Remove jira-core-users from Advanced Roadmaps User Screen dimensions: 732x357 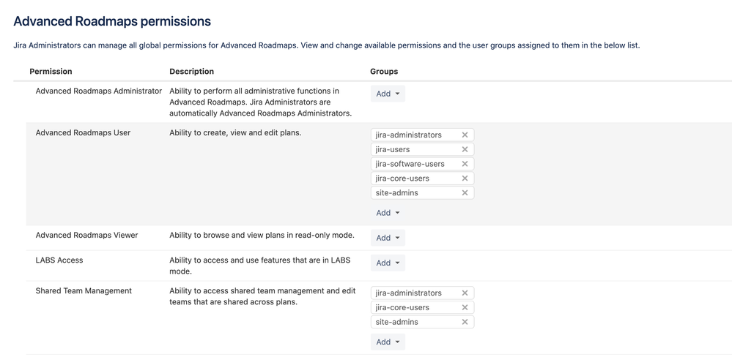click(465, 178)
